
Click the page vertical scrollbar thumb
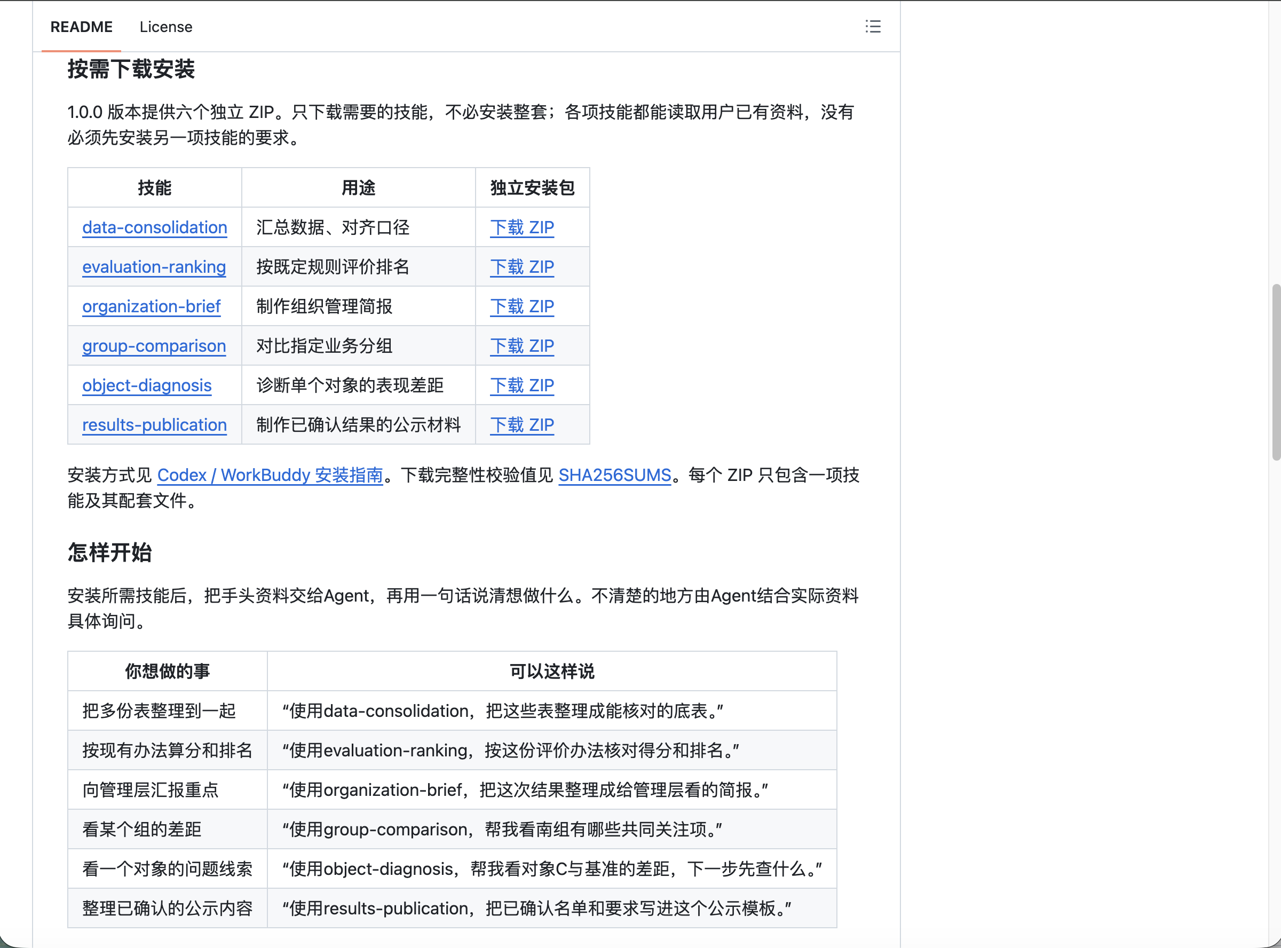click(1276, 372)
